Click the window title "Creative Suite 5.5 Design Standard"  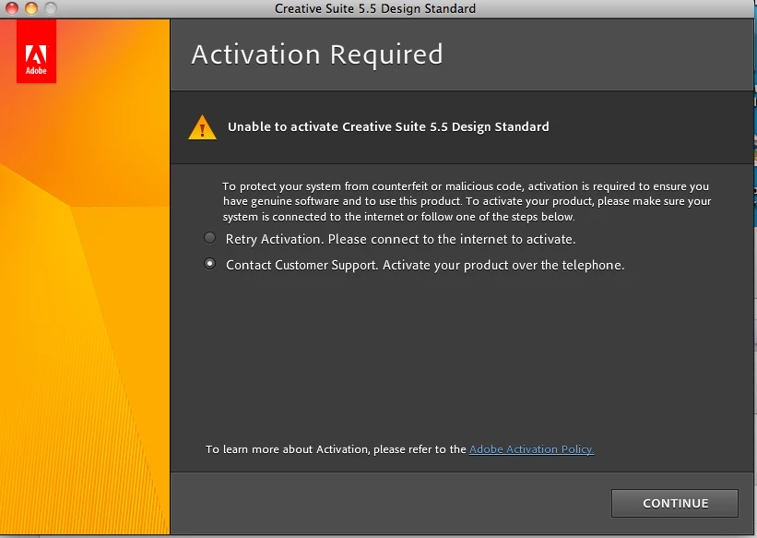[x=375, y=8]
